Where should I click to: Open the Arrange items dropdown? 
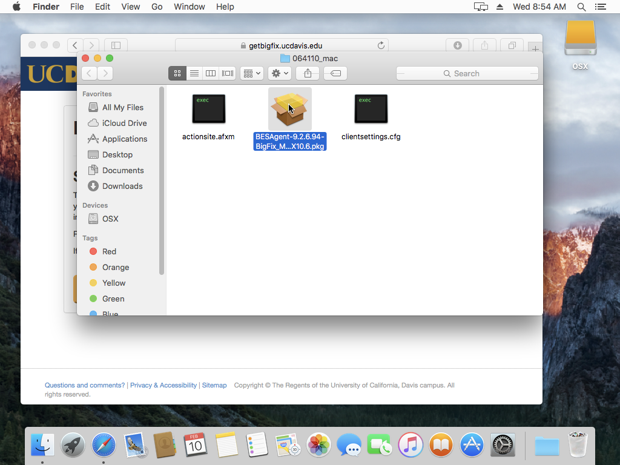click(251, 73)
